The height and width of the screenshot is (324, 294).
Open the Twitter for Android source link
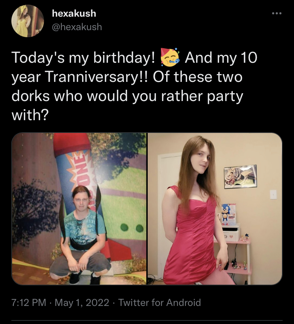(x=159, y=302)
